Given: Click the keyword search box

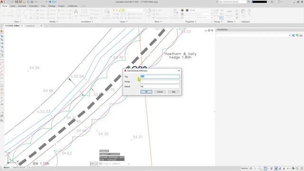Looking at the screenshot, I should [x=232, y=2].
